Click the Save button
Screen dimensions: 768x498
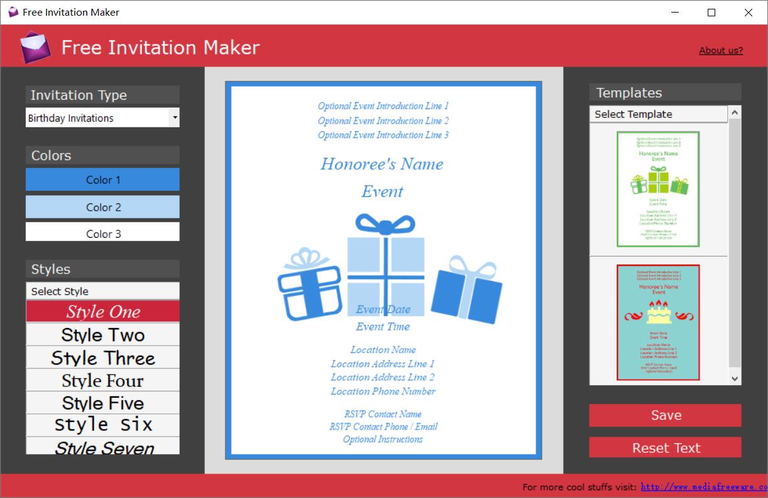coord(665,415)
